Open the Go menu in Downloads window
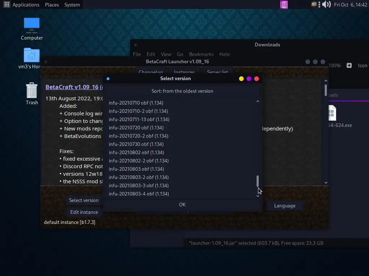Screen dimensions: 369x276 pyautogui.click(x=180, y=54)
